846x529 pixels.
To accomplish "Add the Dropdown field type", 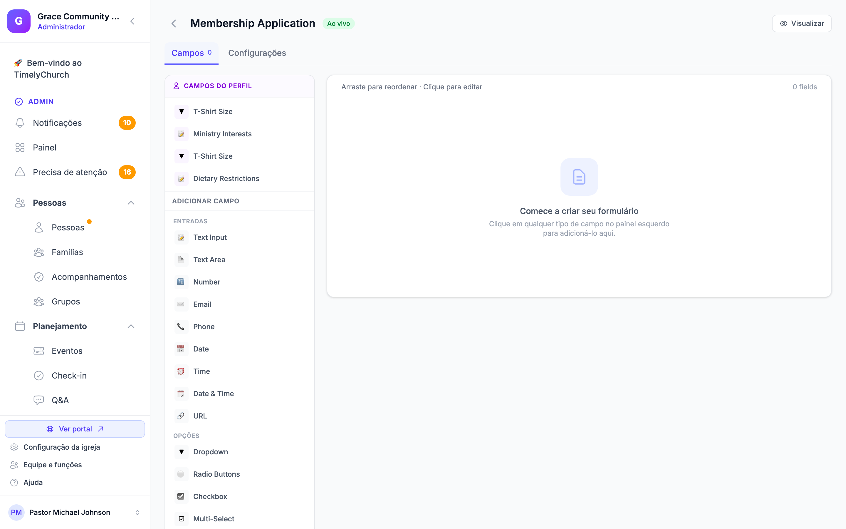I will tap(240, 452).
